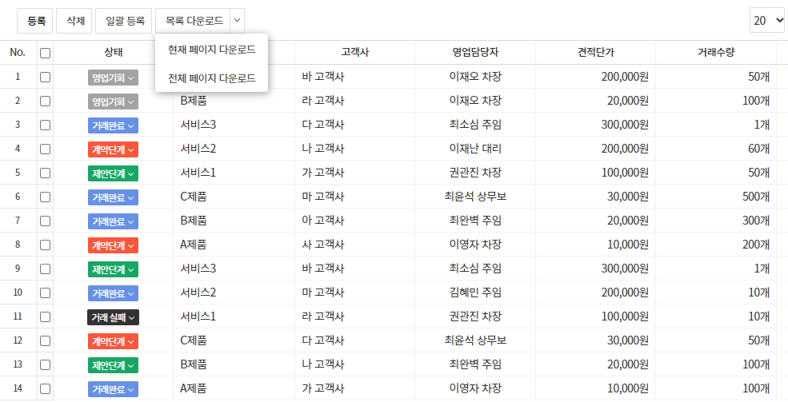Click 60개 quantity in row 4
Viewport: 788px width, 402px height.
click(x=758, y=149)
